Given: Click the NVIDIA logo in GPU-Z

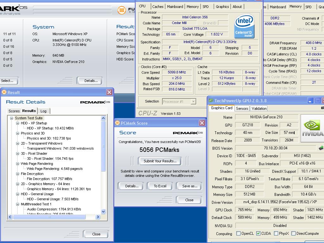Looking at the screenshot, I should [x=312, y=128].
